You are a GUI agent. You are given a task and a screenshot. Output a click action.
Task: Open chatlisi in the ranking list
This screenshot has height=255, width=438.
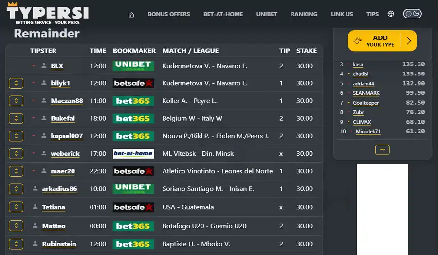pyautogui.click(x=361, y=74)
